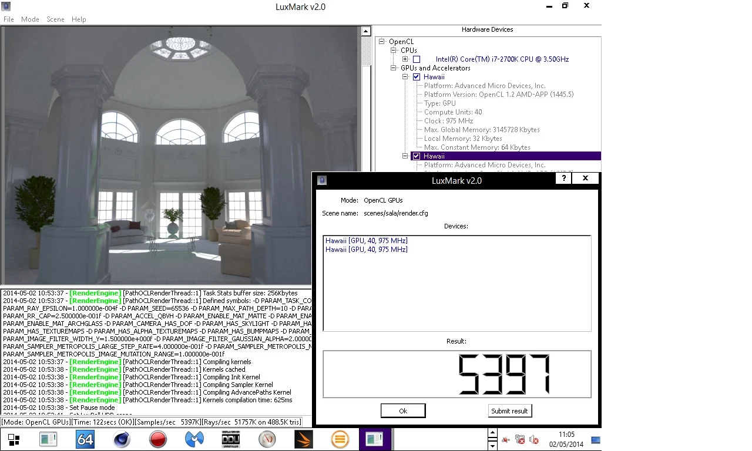Collapse the non-highlighted Hawaii device details
This screenshot has height=451, width=752.
click(x=405, y=77)
